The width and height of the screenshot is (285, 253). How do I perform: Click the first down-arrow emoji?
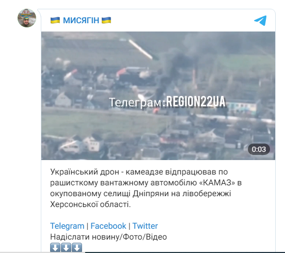55,247
